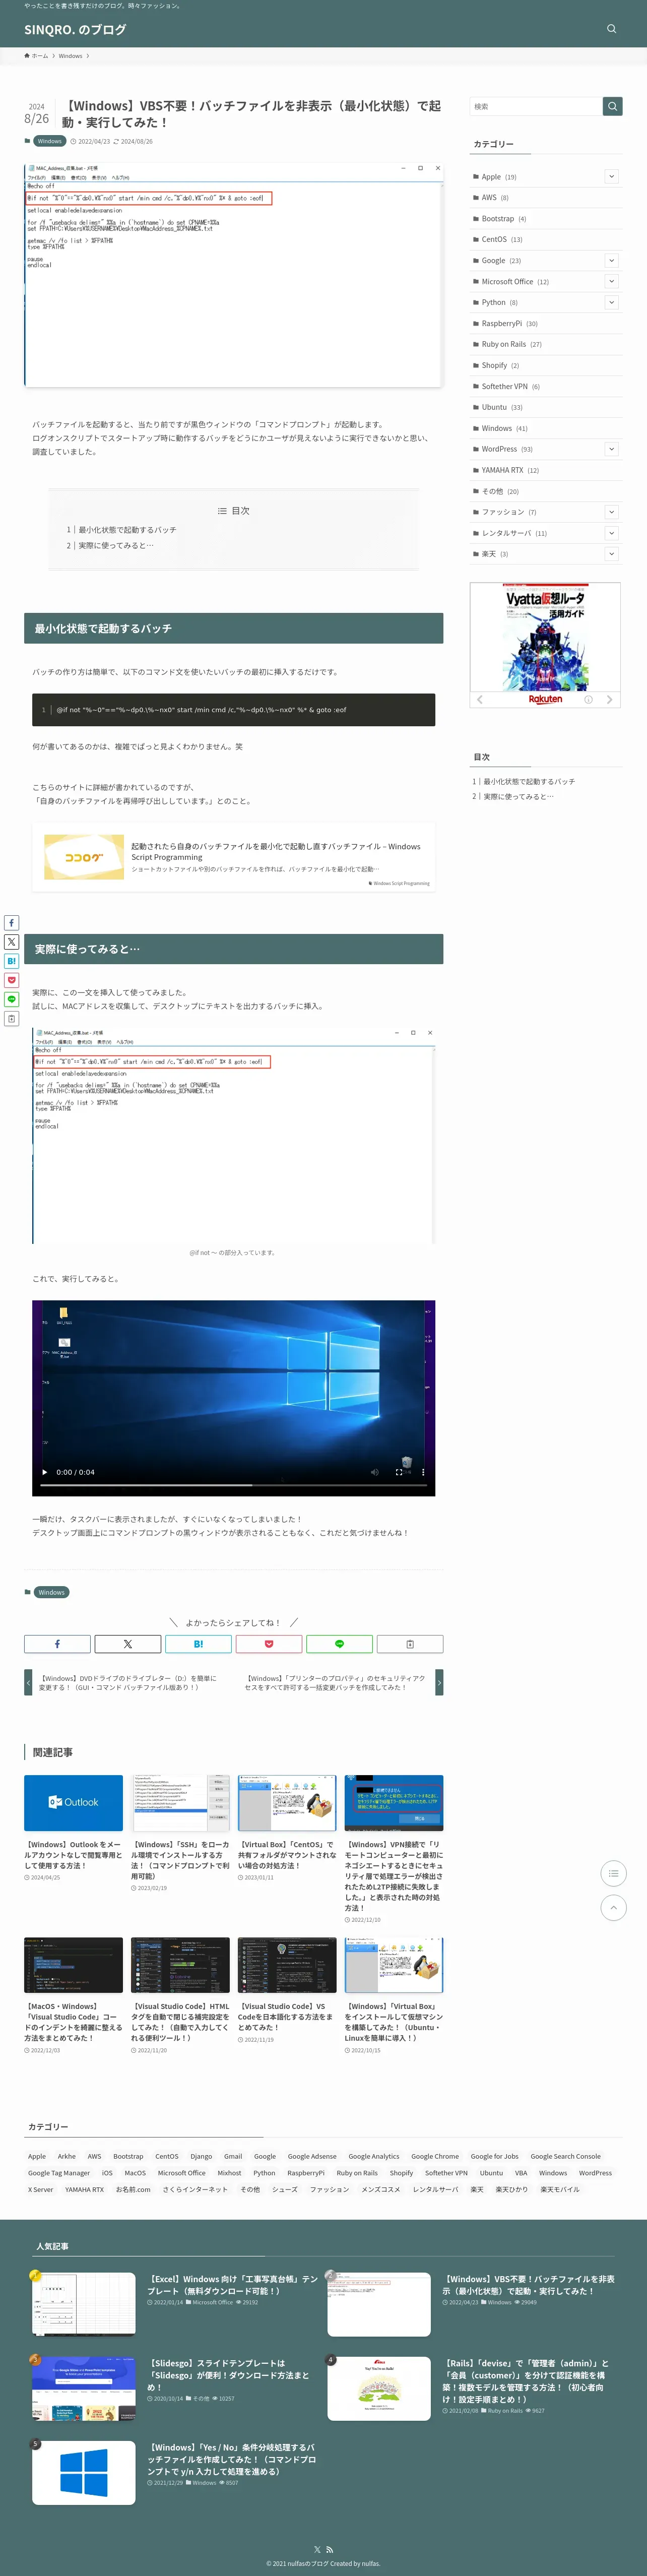647x2576 pixels.
Task: Expand the Apple category submenu
Action: [612, 177]
